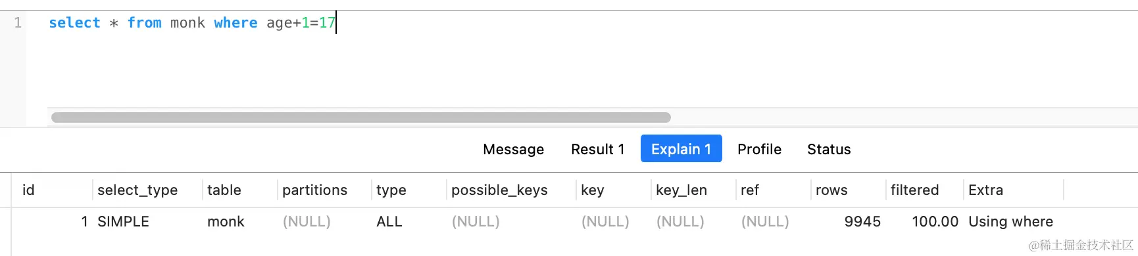Switch to the Message tab
Viewport: 1138px width, 256px height.
pos(513,149)
